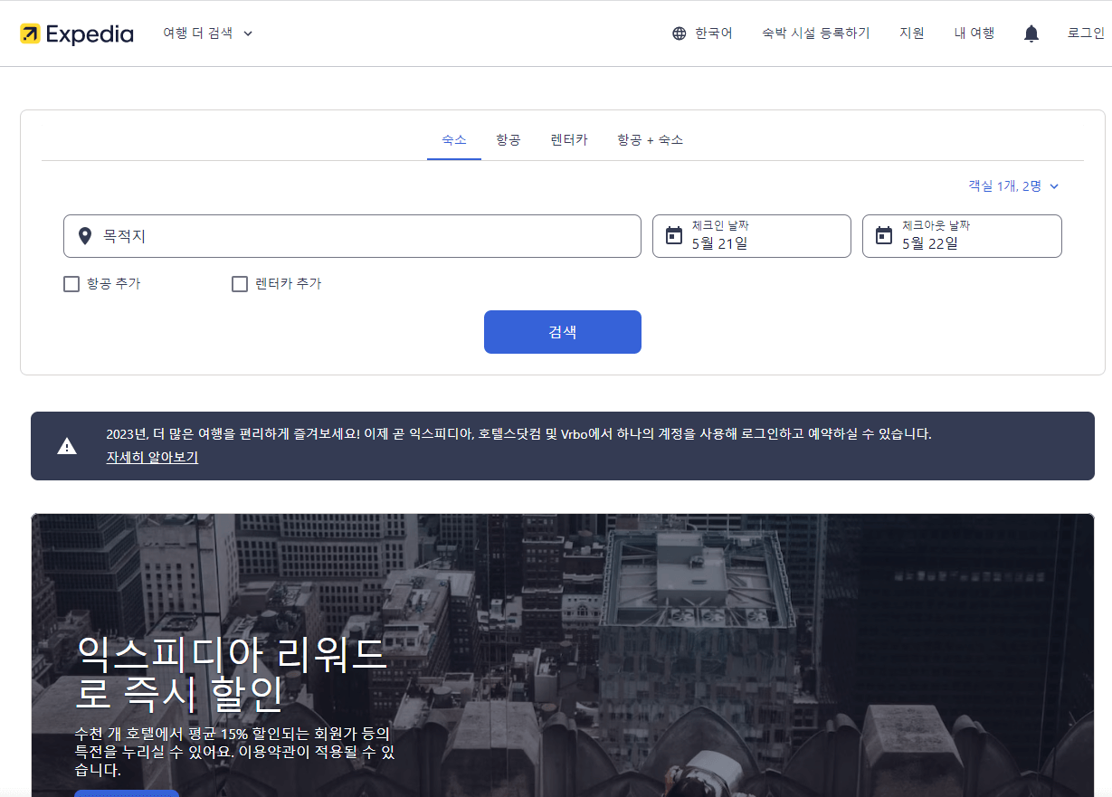The image size is (1112, 797).
Task: Click the warning triangle icon in the notice banner
Action: (67, 446)
